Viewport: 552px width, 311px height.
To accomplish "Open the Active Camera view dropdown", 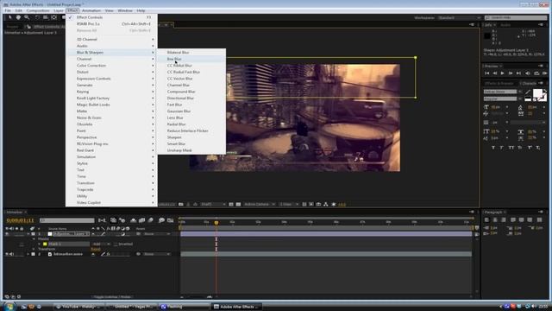I will [x=260, y=204].
